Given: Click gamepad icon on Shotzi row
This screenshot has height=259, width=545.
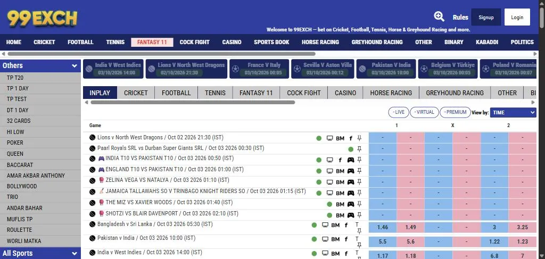Looking at the screenshot, I should (x=351, y=215).
